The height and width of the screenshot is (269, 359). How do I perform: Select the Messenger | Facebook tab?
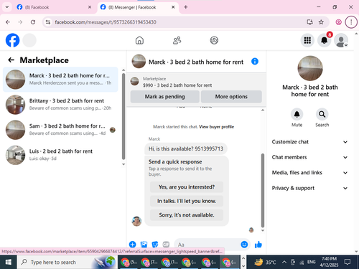[x=138, y=7]
